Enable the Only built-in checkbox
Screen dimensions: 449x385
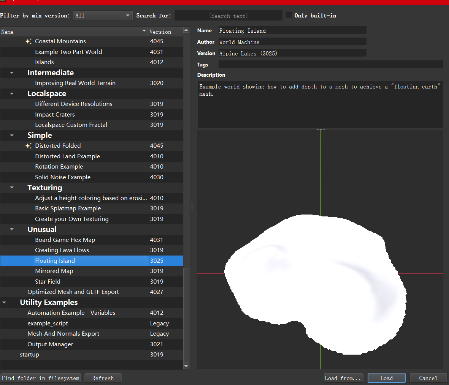(289, 15)
